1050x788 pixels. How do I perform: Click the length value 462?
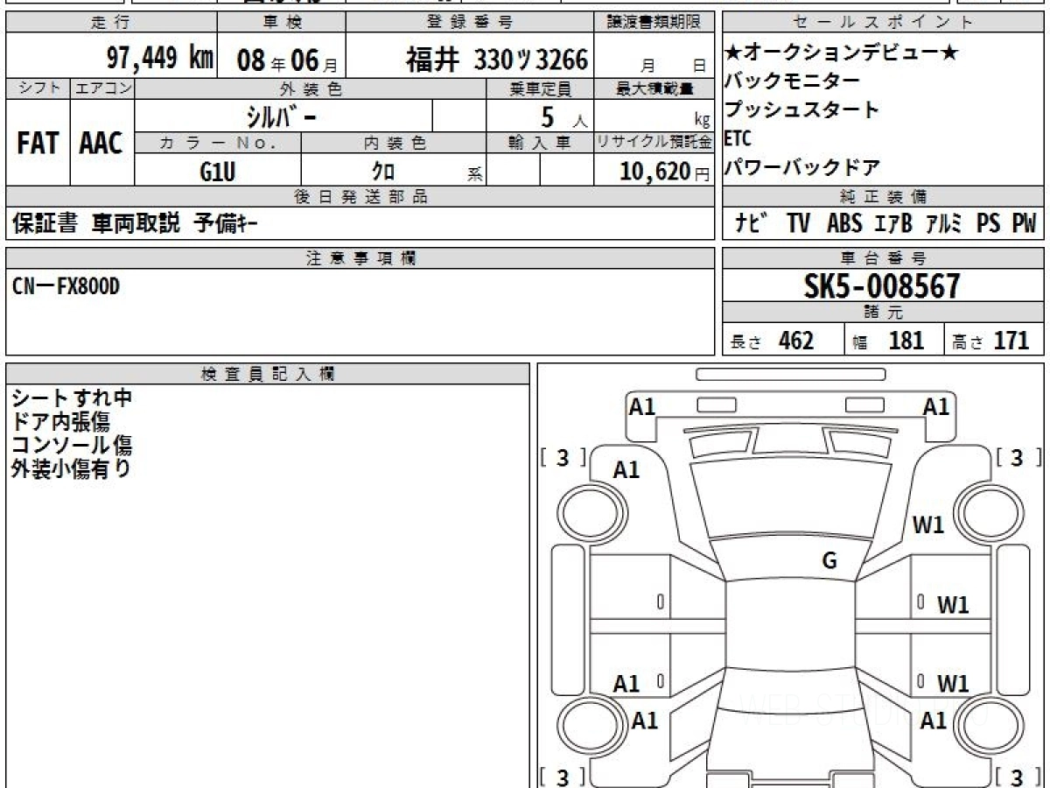[795, 341]
